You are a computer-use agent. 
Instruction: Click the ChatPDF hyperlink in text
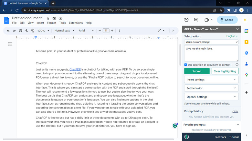(x=75, y=69)
